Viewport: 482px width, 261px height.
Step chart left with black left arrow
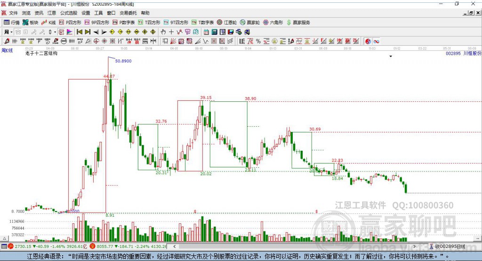(x=96, y=32)
